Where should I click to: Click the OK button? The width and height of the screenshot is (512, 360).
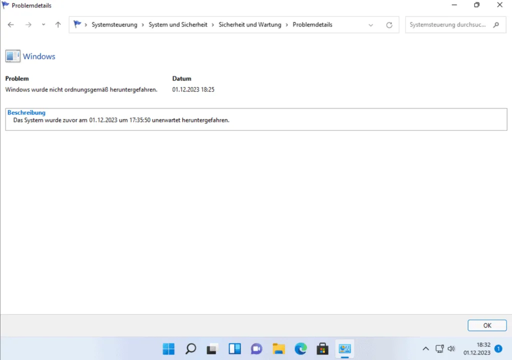pos(487,325)
